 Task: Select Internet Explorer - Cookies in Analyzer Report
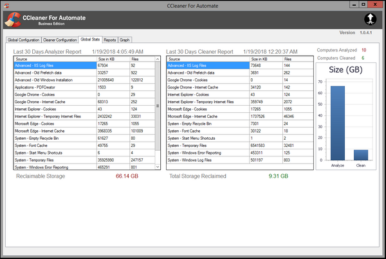(x=84, y=109)
